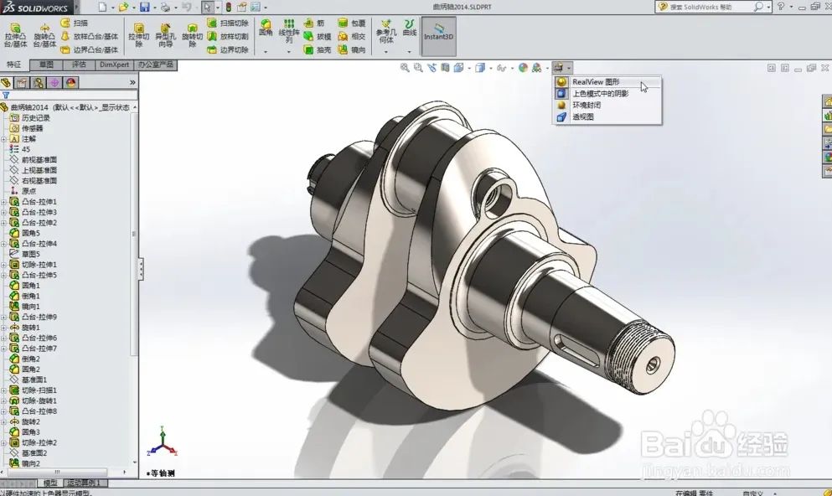832x496 pixels.
Task: Open the DimXpert tab
Action: [114, 65]
